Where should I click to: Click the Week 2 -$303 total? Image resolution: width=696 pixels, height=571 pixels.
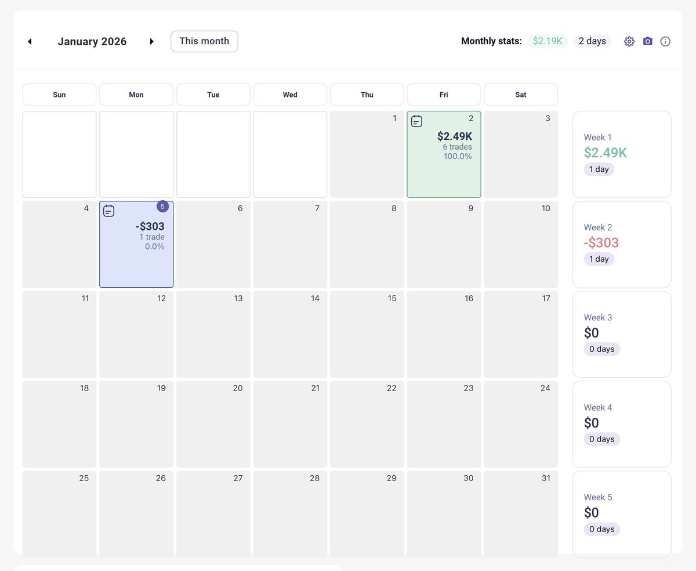pyautogui.click(x=601, y=243)
